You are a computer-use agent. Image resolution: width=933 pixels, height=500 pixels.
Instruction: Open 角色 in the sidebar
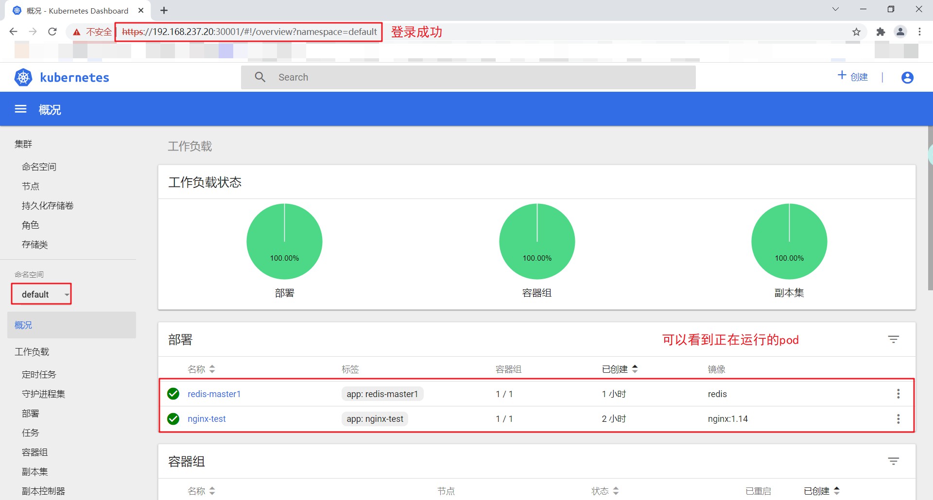(31, 225)
